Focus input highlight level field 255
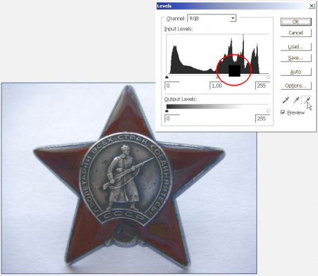 262,86
